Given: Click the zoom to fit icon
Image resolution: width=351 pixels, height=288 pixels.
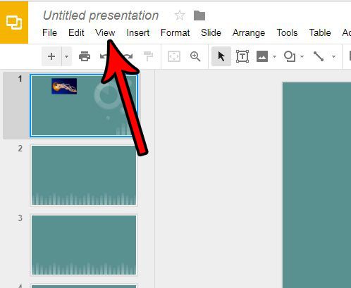Looking at the screenshot, I should coord(174,56).
